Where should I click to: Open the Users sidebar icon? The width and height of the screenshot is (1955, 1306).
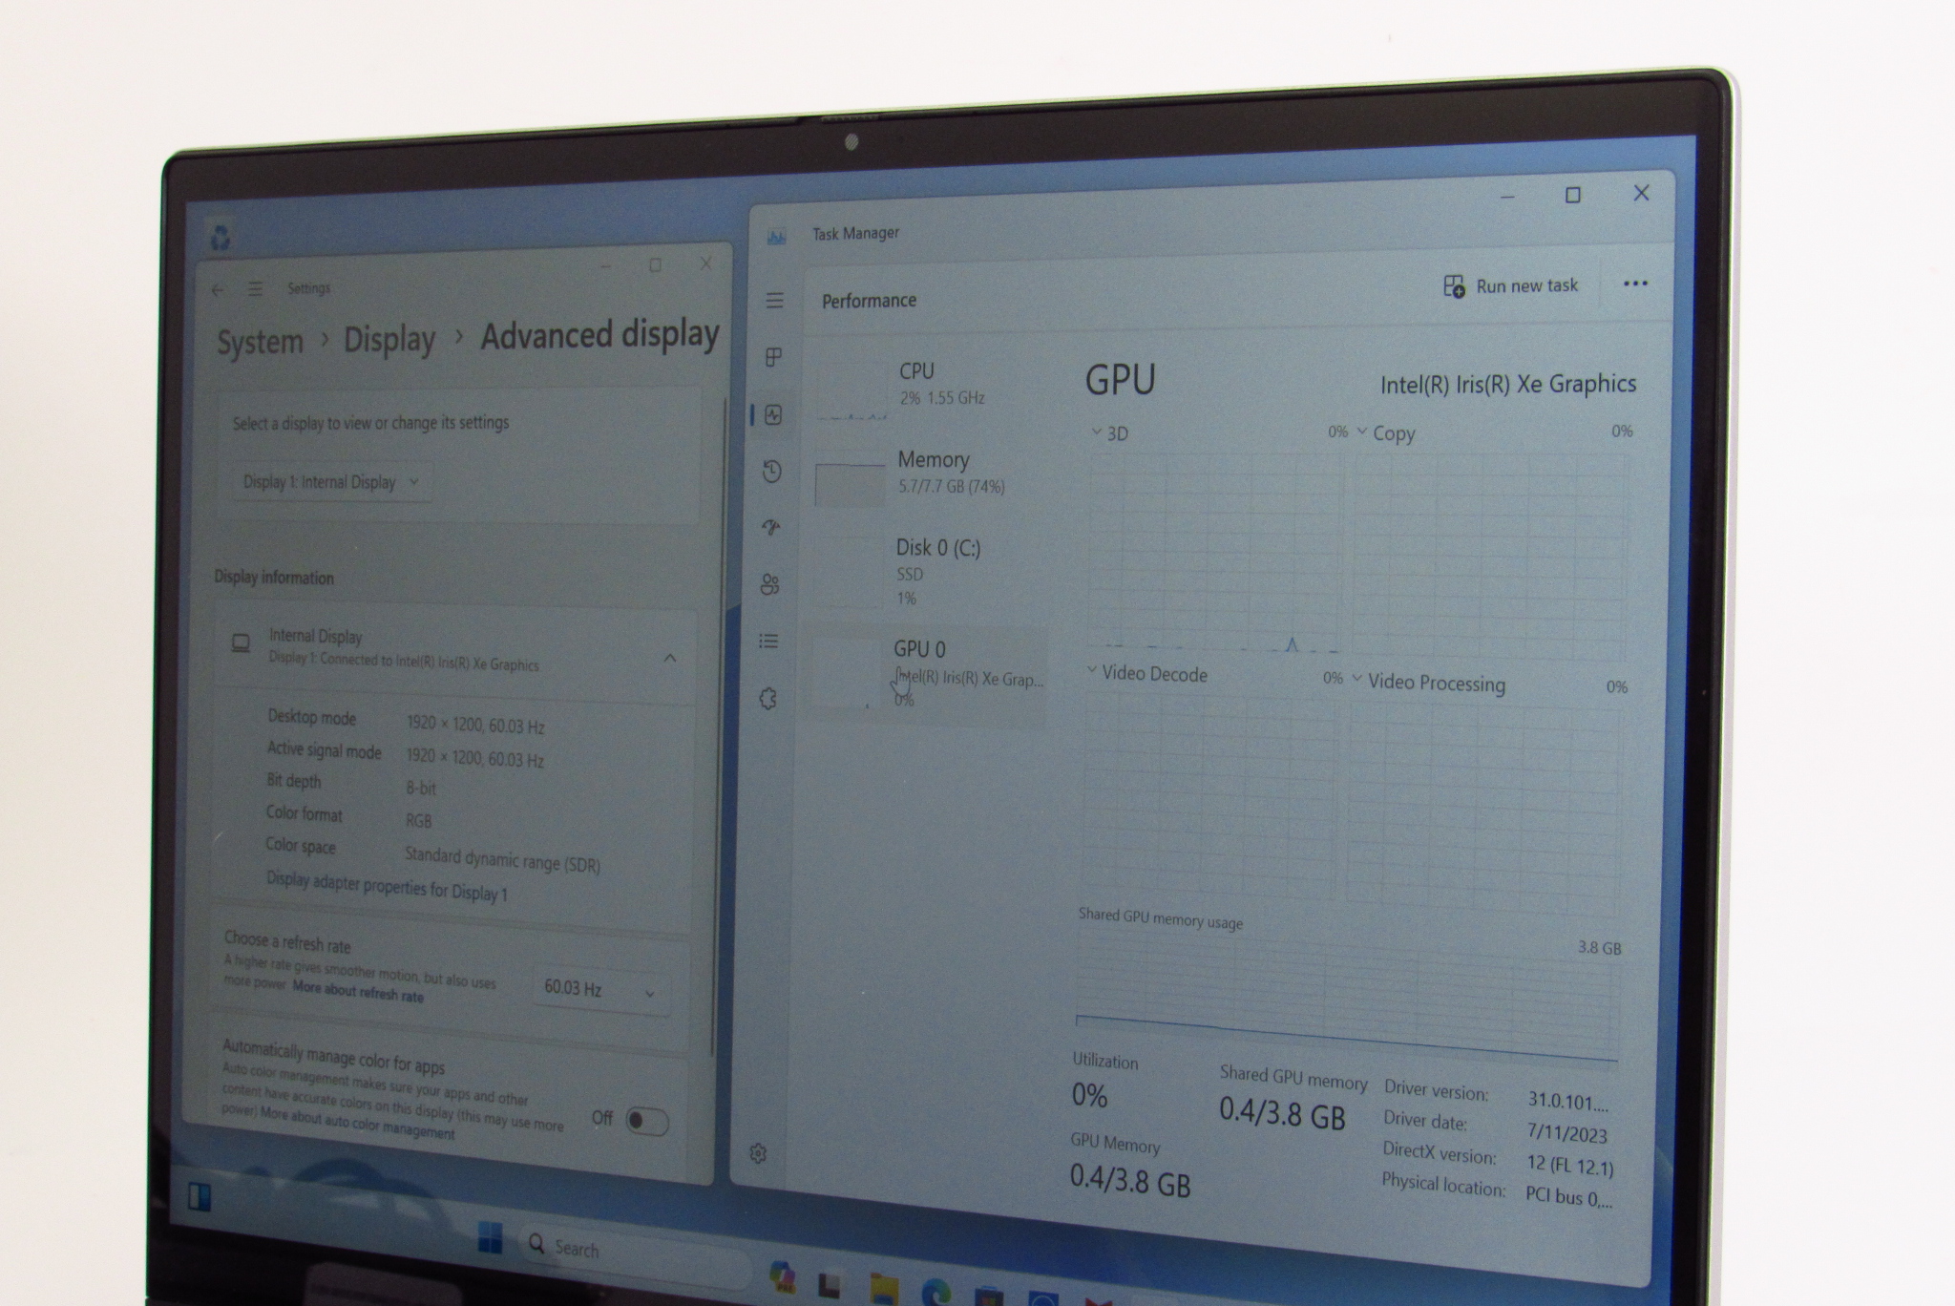[770, 584]
